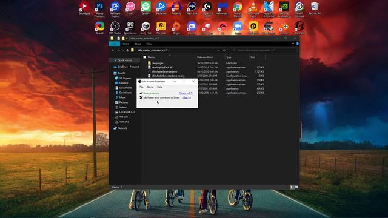Select Quick access in navigation pane
Image resolution: width=388 pixels, height=218 pixels.
click(x=125, y=61)
